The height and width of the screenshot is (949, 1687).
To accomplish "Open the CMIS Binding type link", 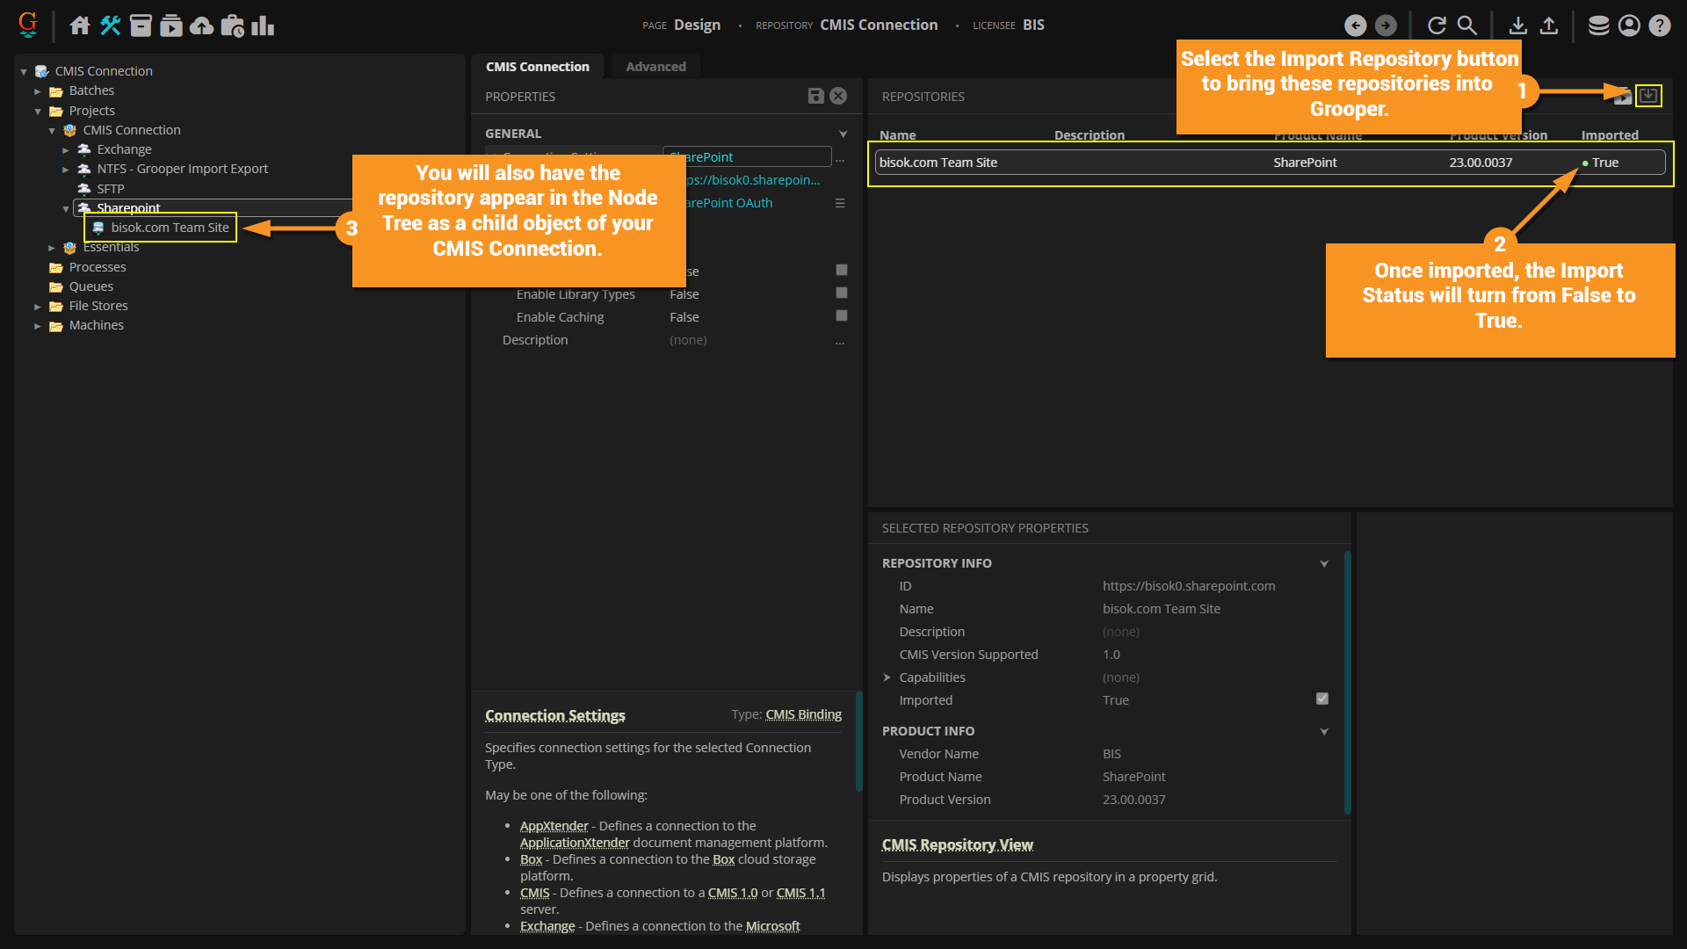I will tap(803, 714).
